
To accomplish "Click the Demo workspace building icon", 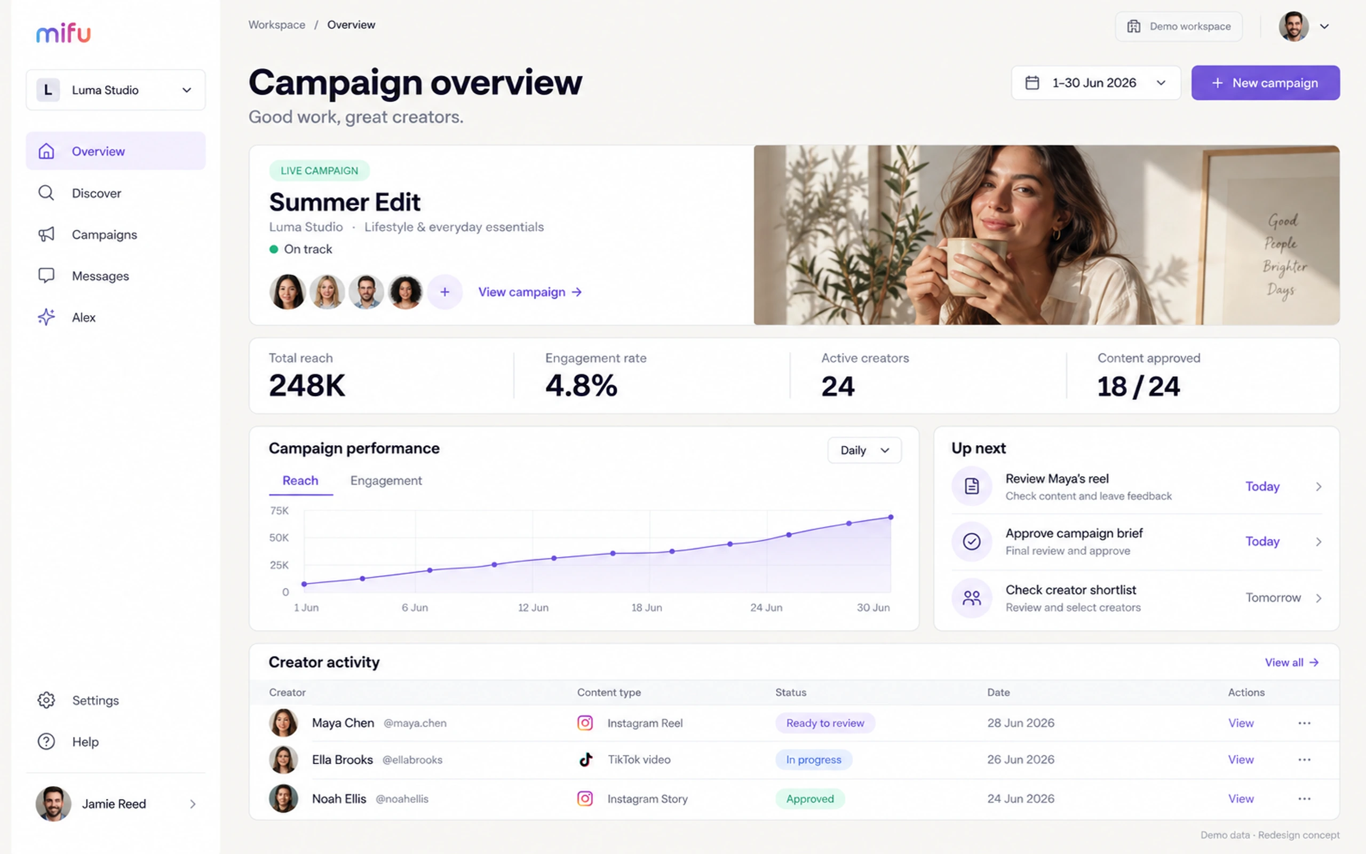I will 1133,27.
